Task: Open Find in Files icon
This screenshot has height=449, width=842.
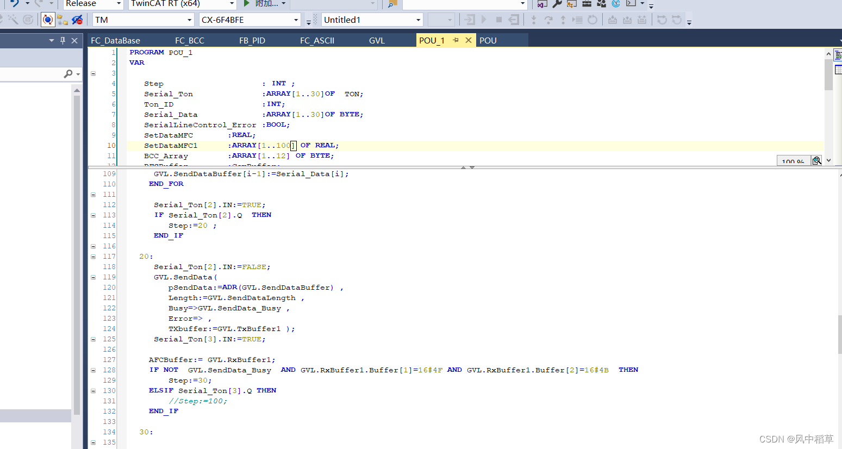Action: pyautogui.click(x=392, y=4)
